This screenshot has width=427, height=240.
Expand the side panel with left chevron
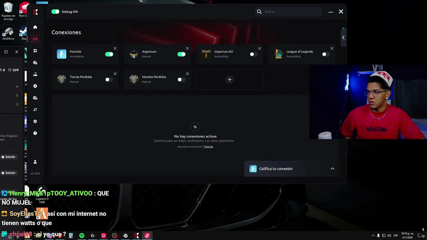(x=343, y=37)
